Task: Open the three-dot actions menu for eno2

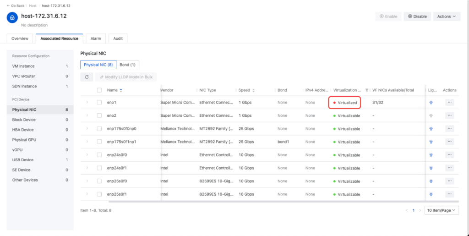Action: [x=449, y=116]
